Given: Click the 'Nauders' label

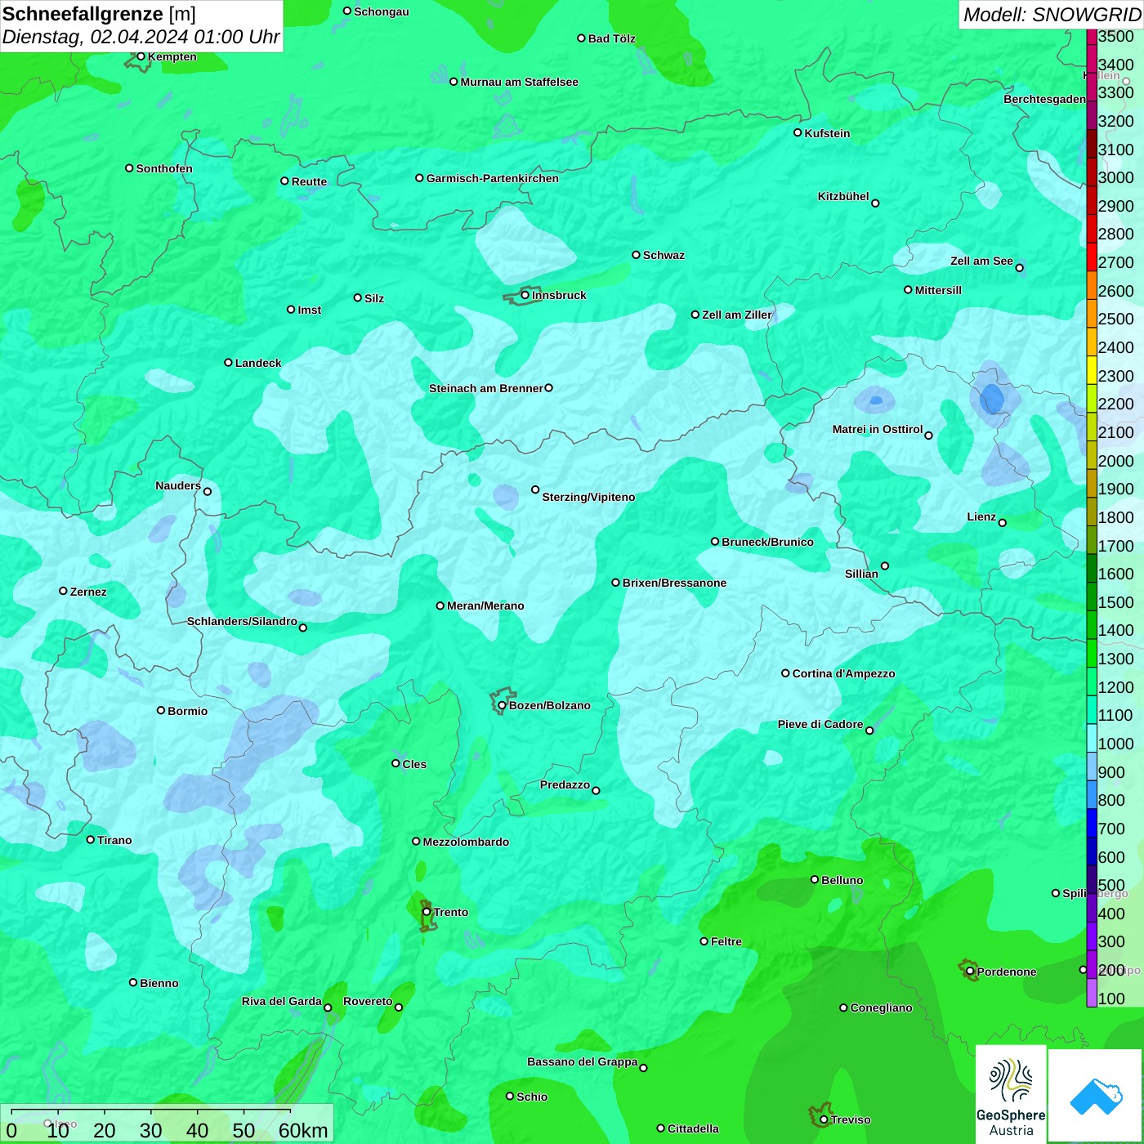Looking at the screenshot, I should point(178,485).
